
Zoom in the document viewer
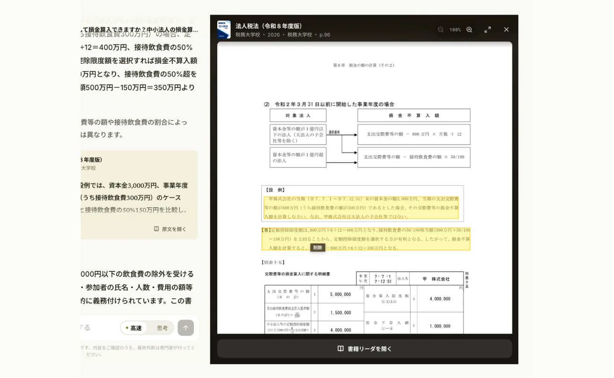pyautogui.click(x=469, y=30)
